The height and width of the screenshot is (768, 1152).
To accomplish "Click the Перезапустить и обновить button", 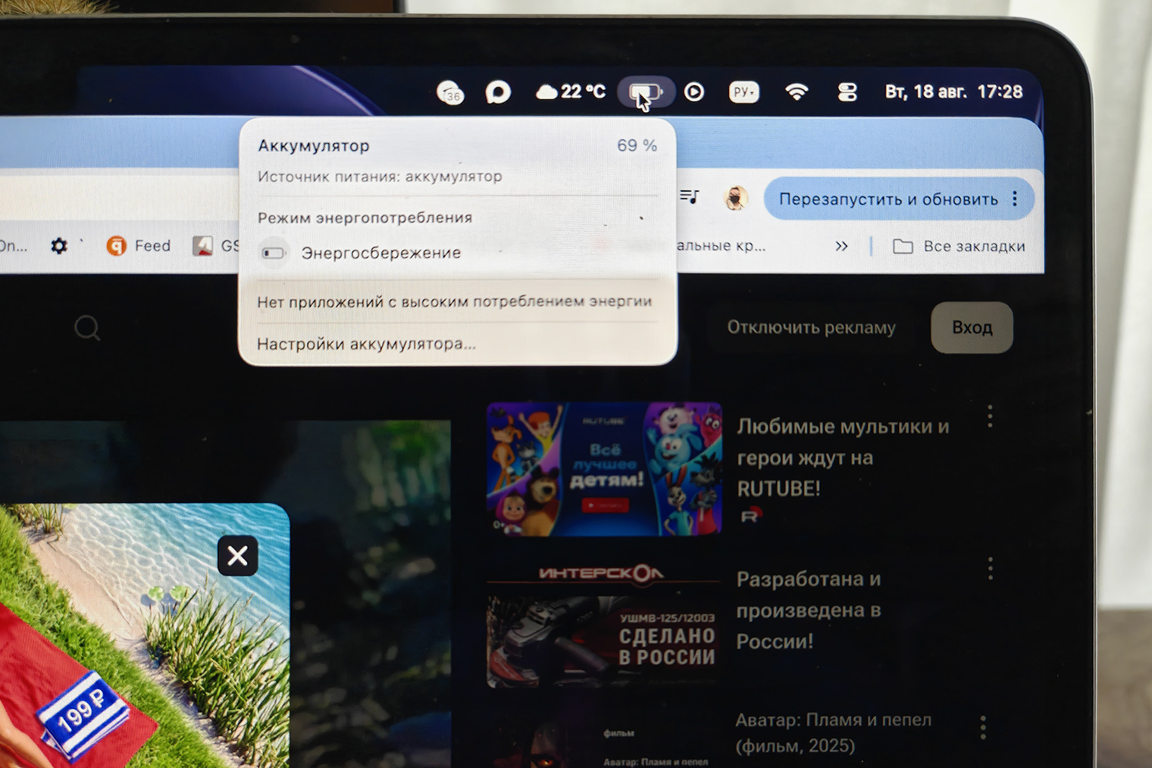I will click(x=888, y=199).
